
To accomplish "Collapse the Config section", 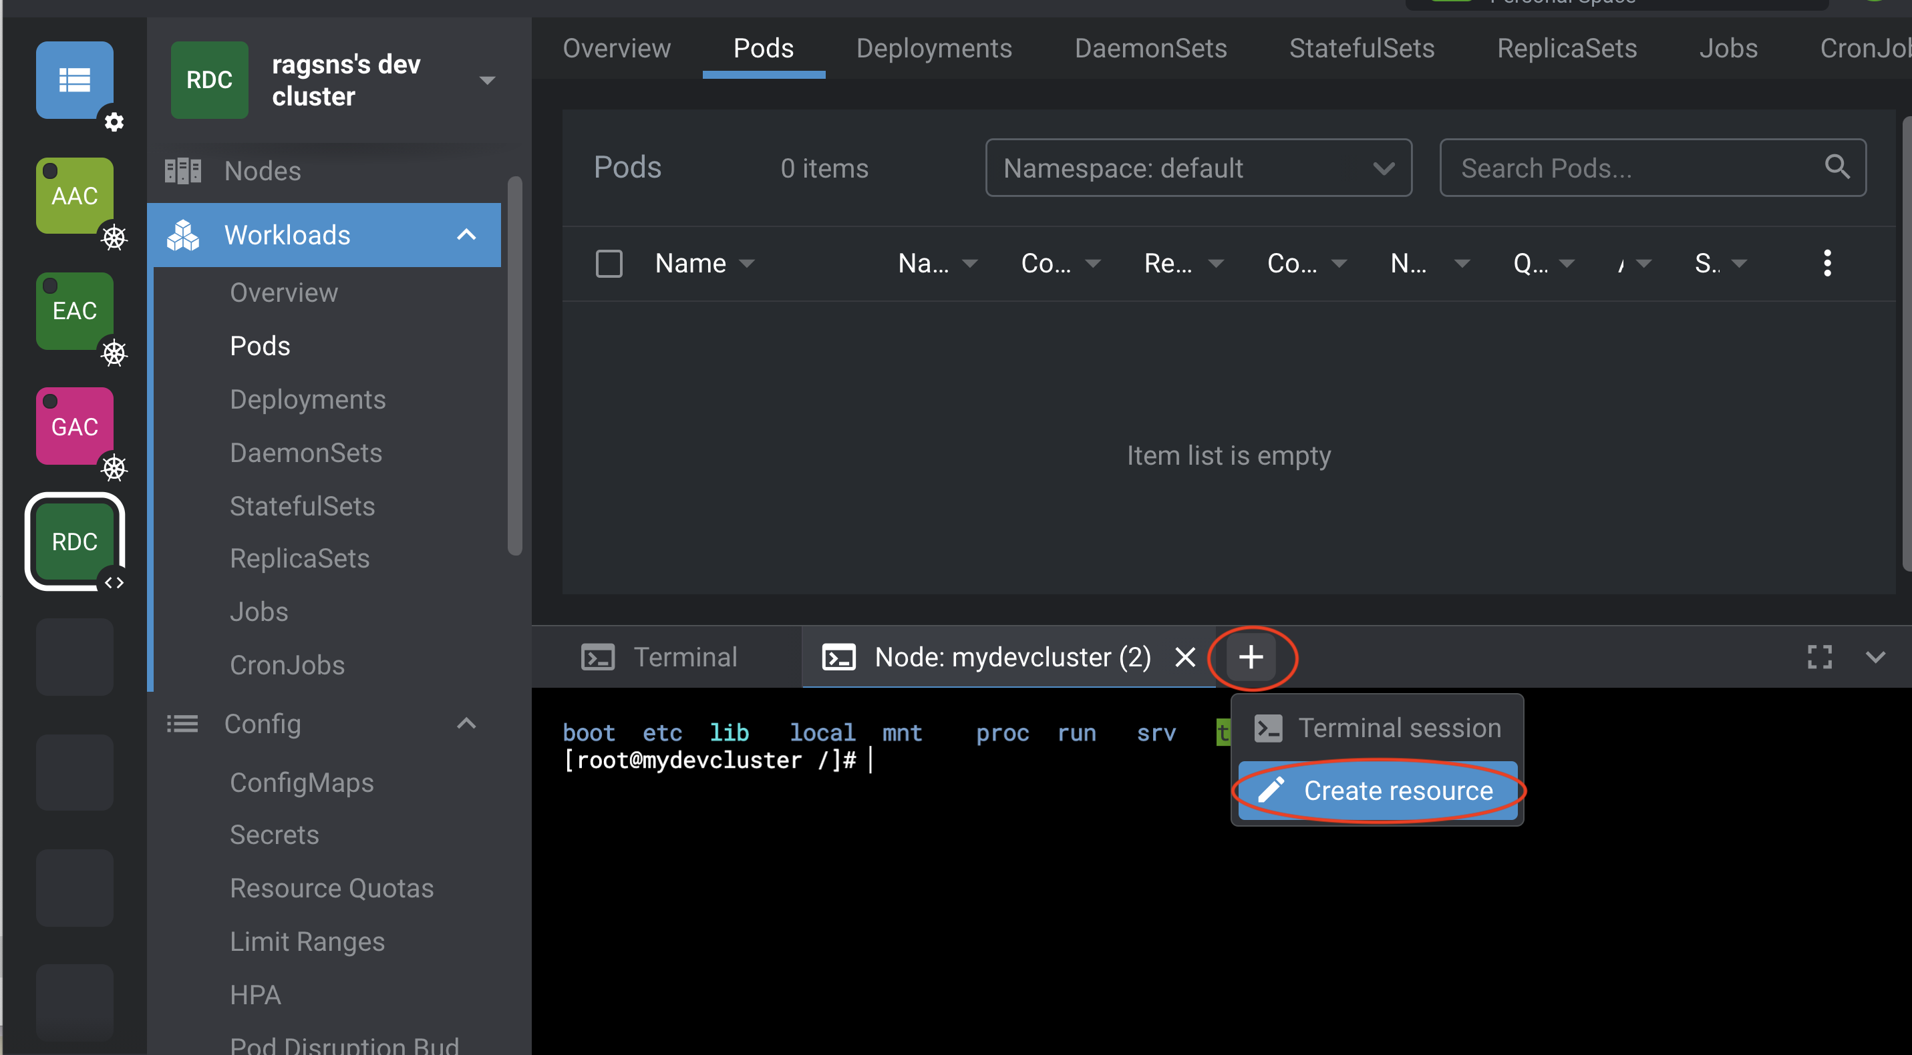I will (x=466, y=723).
